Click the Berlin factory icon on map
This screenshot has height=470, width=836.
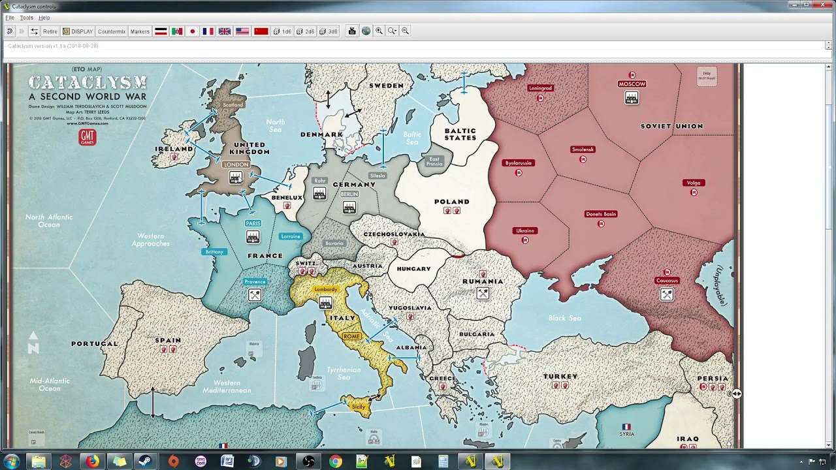pyautogui.click(x=349, y=208)
